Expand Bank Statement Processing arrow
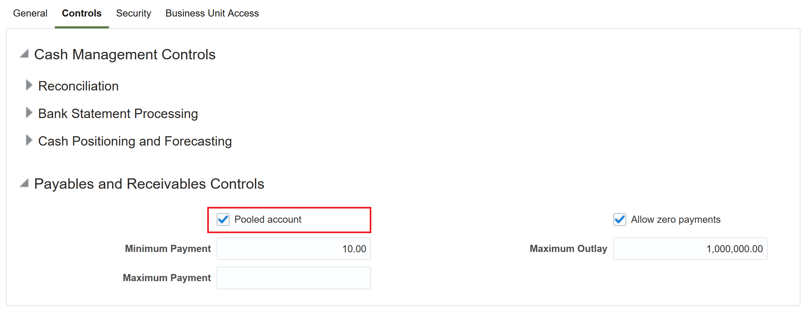This screenshot has width=803, height=310. tap(29, 113)
